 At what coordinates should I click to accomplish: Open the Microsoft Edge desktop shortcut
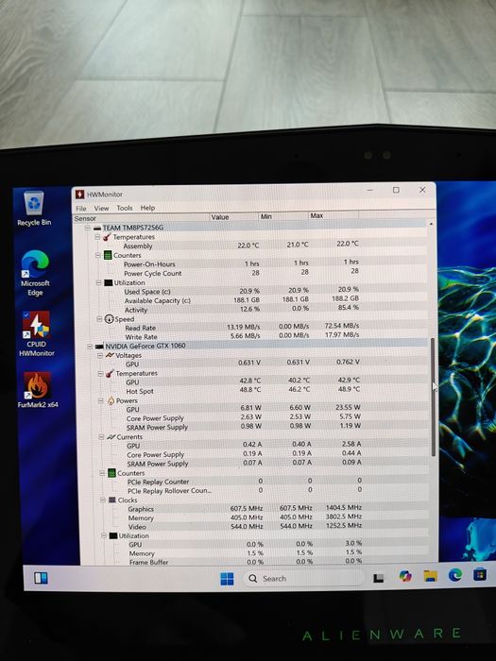tap(35, 273)
